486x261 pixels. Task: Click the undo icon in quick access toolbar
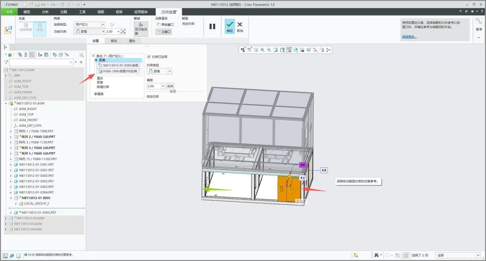pos(43,5)
